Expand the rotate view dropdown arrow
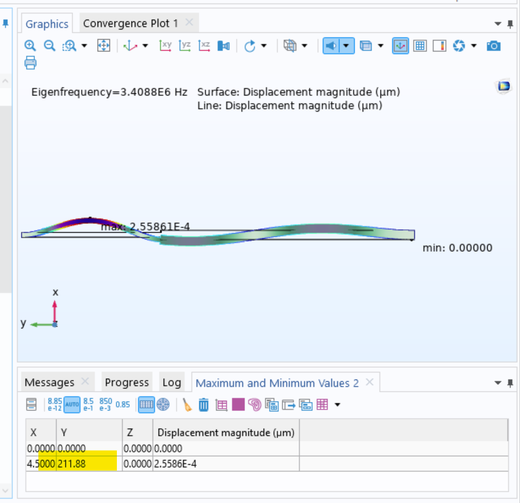Screen dimensions: 520x503 (x=264, y=46)
